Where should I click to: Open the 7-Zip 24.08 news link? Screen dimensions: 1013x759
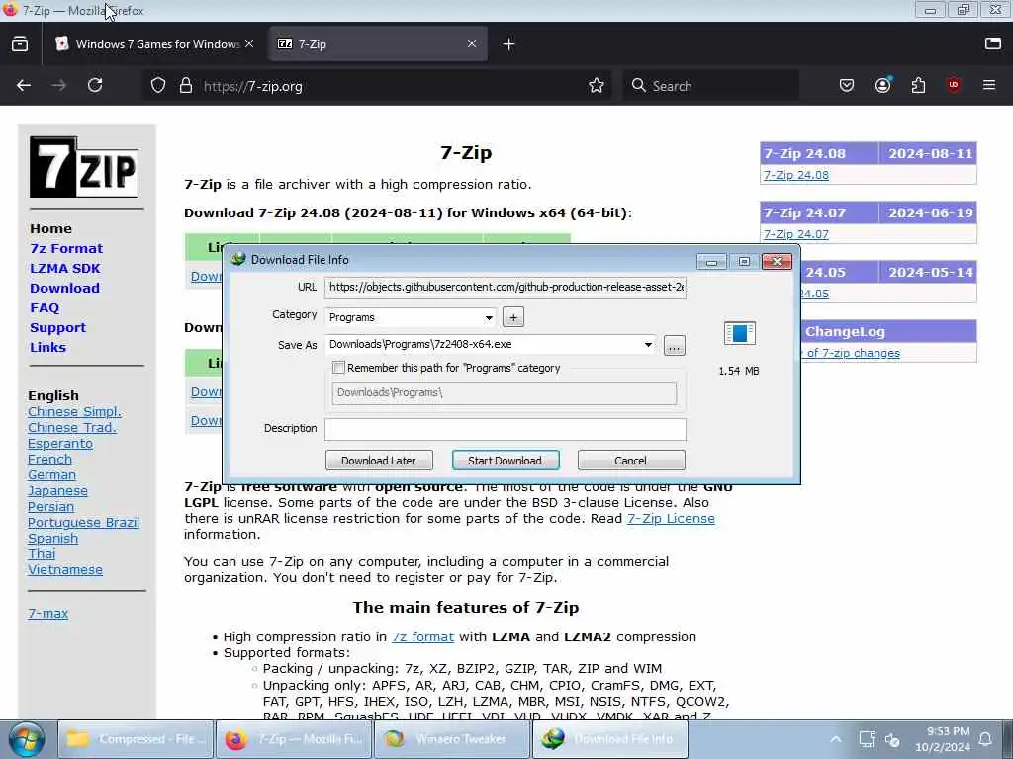[x=796, y=175]
